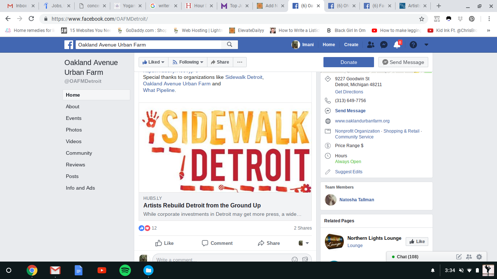Toggle Like on the Sidewalk Detroit post

164,243
